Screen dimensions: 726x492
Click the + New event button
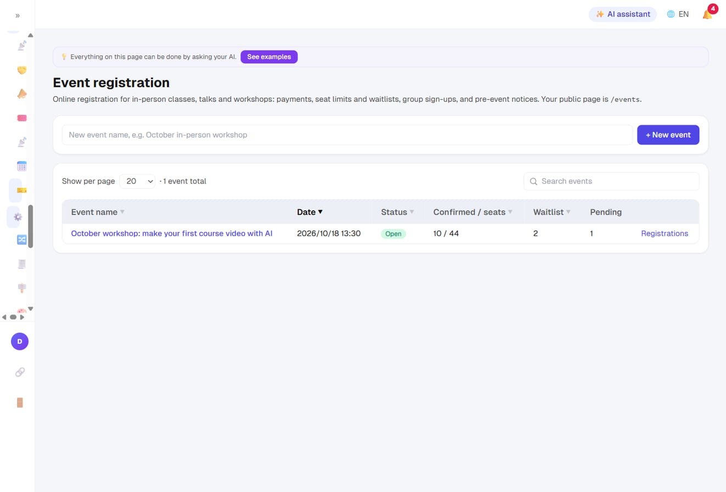coord(668,135)
